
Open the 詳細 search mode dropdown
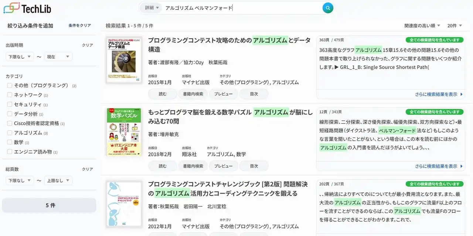[152, 8]
